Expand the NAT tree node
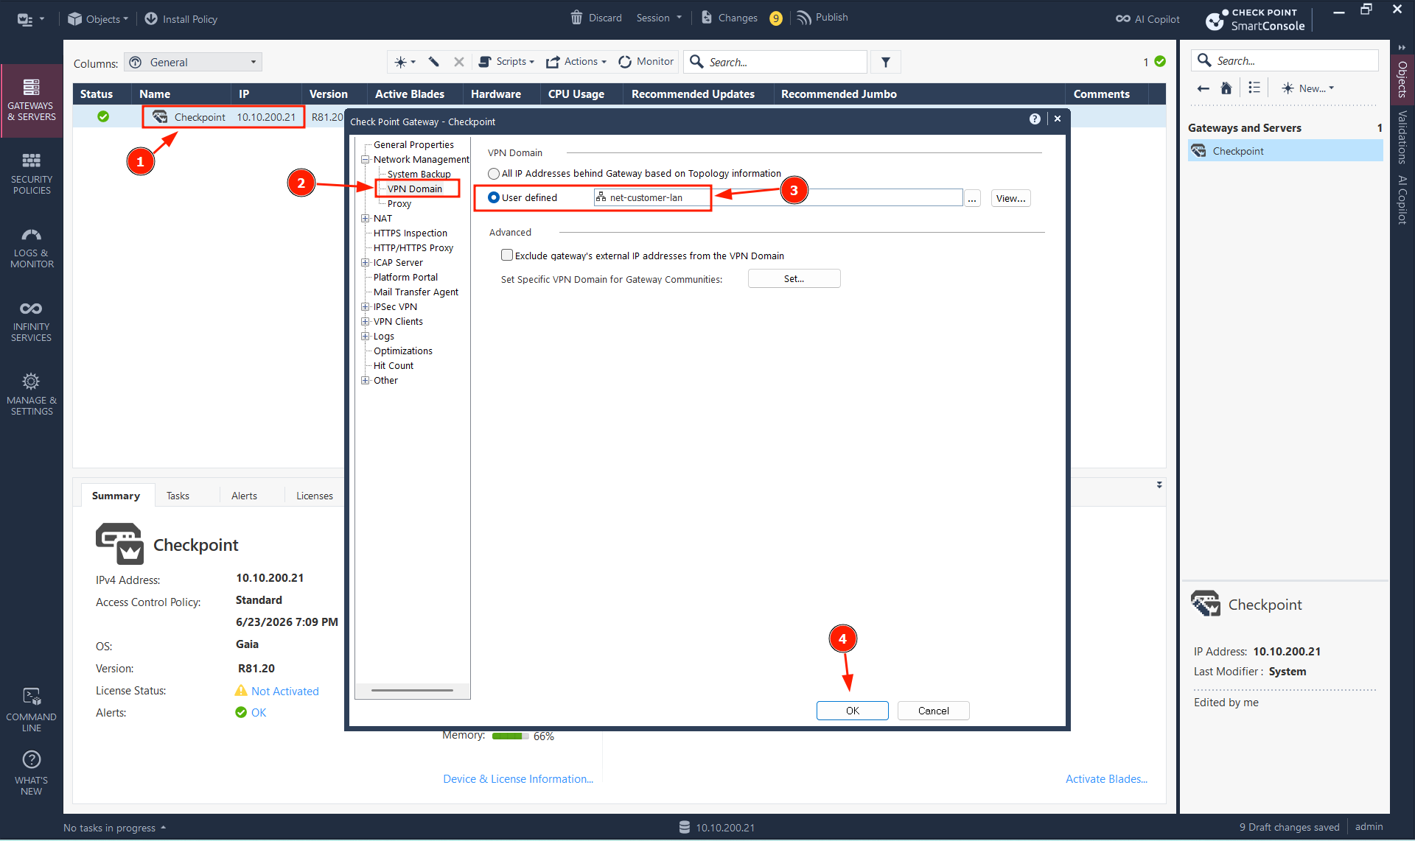Screen dimensions: 1415x841 coord(366,219)
